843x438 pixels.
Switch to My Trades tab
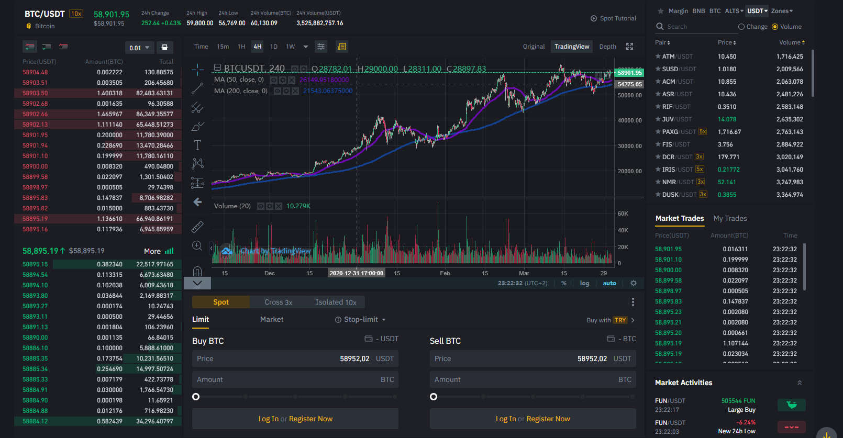pos(730,219)
